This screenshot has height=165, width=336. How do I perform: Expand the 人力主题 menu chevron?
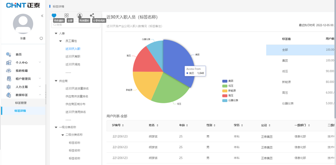(x=40, y=86)
